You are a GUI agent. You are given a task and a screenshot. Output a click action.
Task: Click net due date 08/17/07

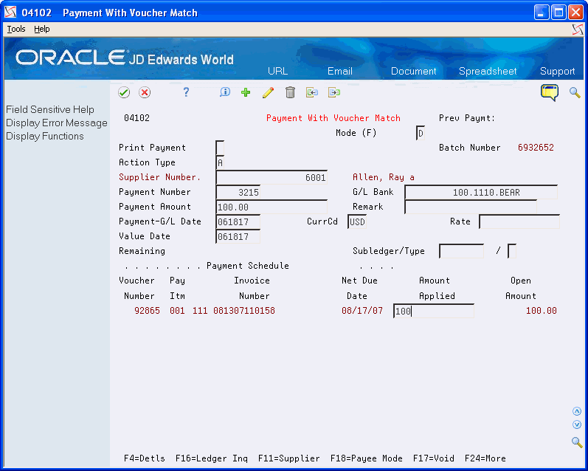362,311
